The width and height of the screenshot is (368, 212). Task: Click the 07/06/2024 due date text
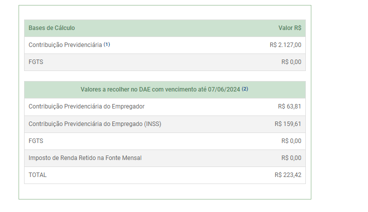[x=224, y=89]
